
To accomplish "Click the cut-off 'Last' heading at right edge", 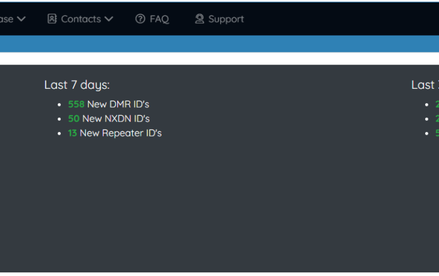I will [x=425, y=85].
